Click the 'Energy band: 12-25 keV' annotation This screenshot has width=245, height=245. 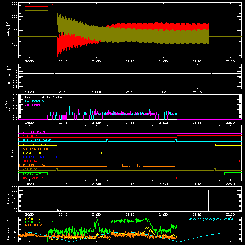point(44,97)
